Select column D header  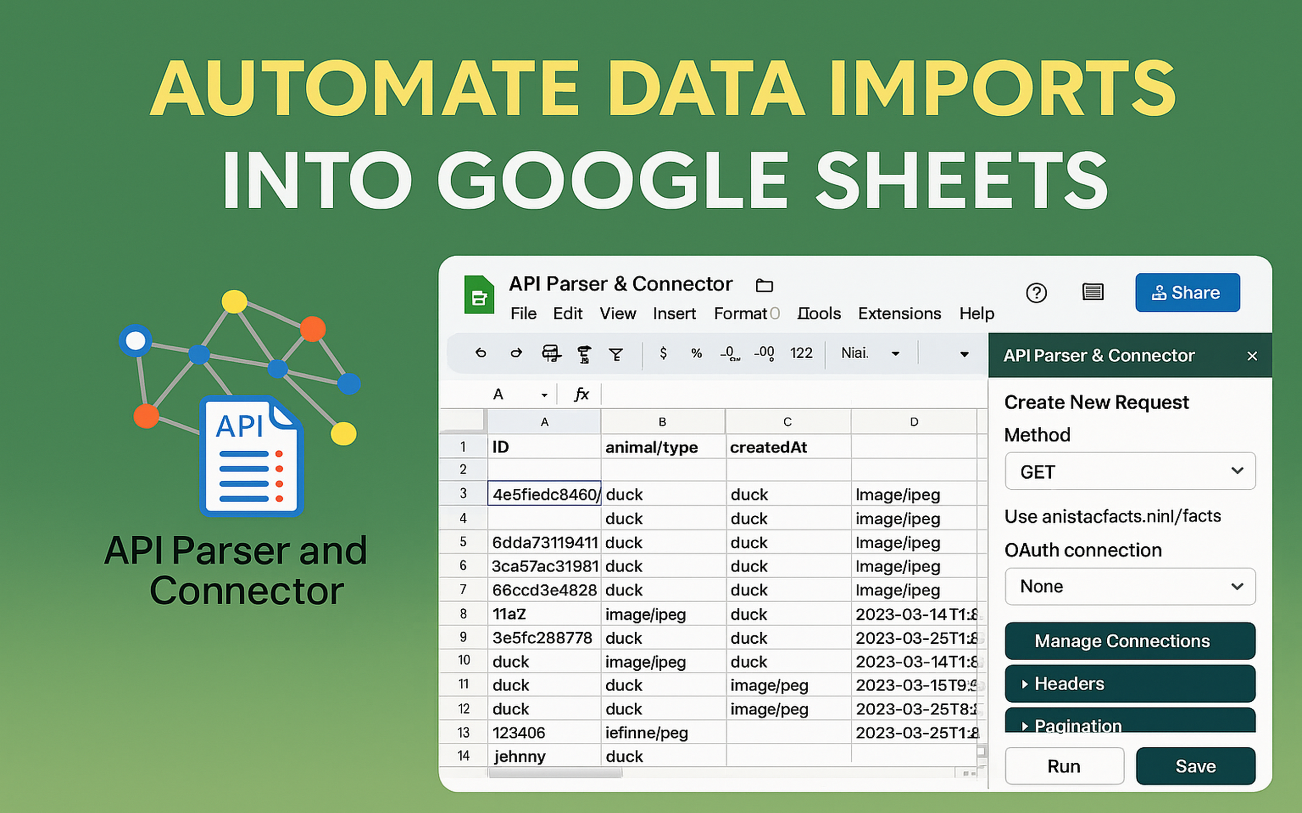pos(913,422)
